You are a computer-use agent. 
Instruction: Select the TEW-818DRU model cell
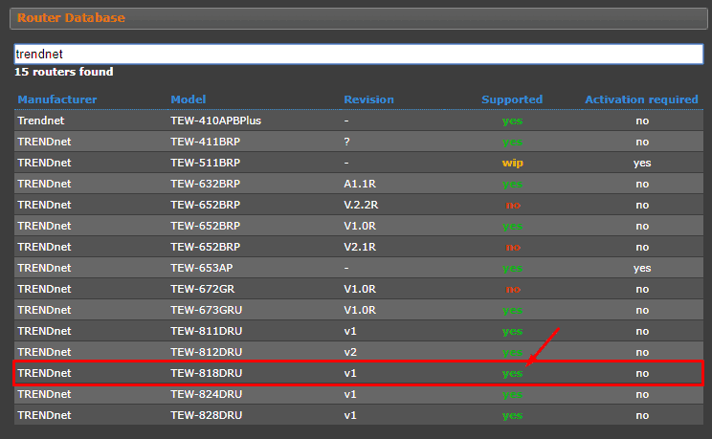pyautogui.click(x=206, y=373)
